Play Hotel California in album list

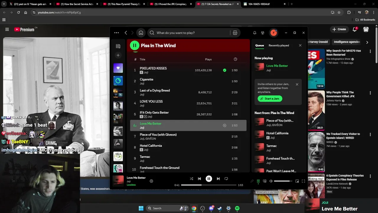coord(188,148)
